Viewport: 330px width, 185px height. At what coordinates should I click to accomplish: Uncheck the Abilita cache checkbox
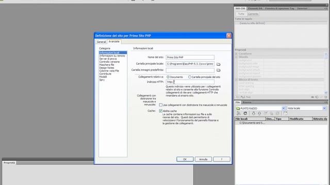coord(161,111)
